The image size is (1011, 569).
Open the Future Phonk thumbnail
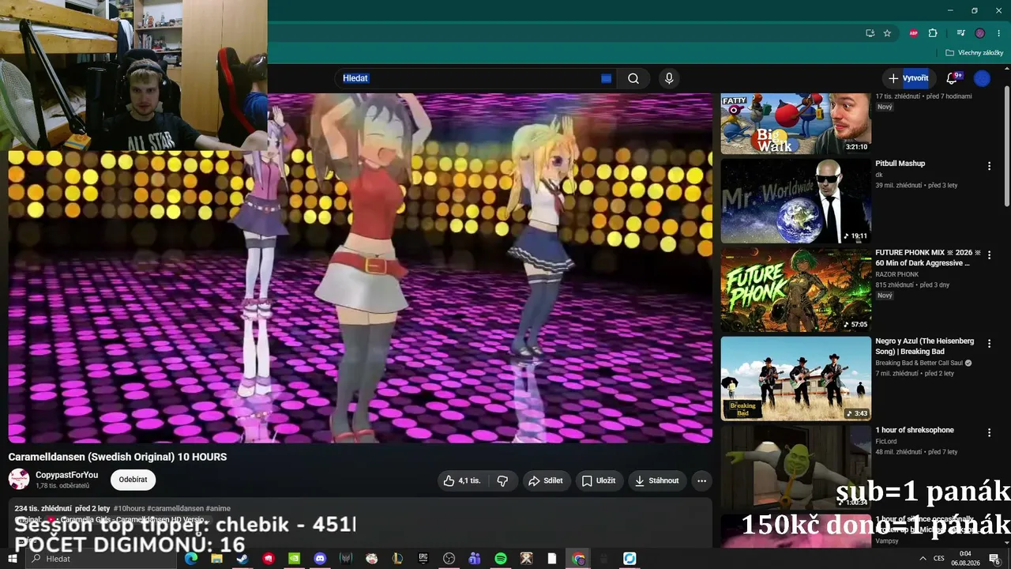pyautogui.click(x=795, y=290)
